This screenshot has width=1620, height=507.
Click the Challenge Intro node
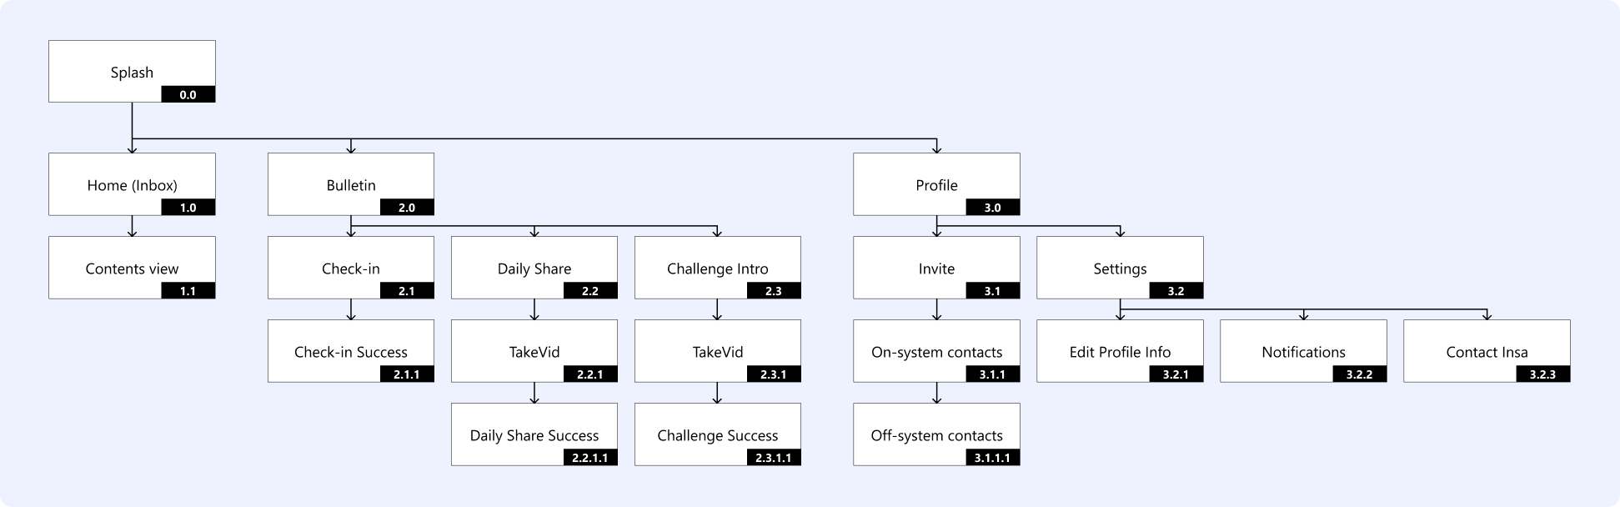click(718, 268)
